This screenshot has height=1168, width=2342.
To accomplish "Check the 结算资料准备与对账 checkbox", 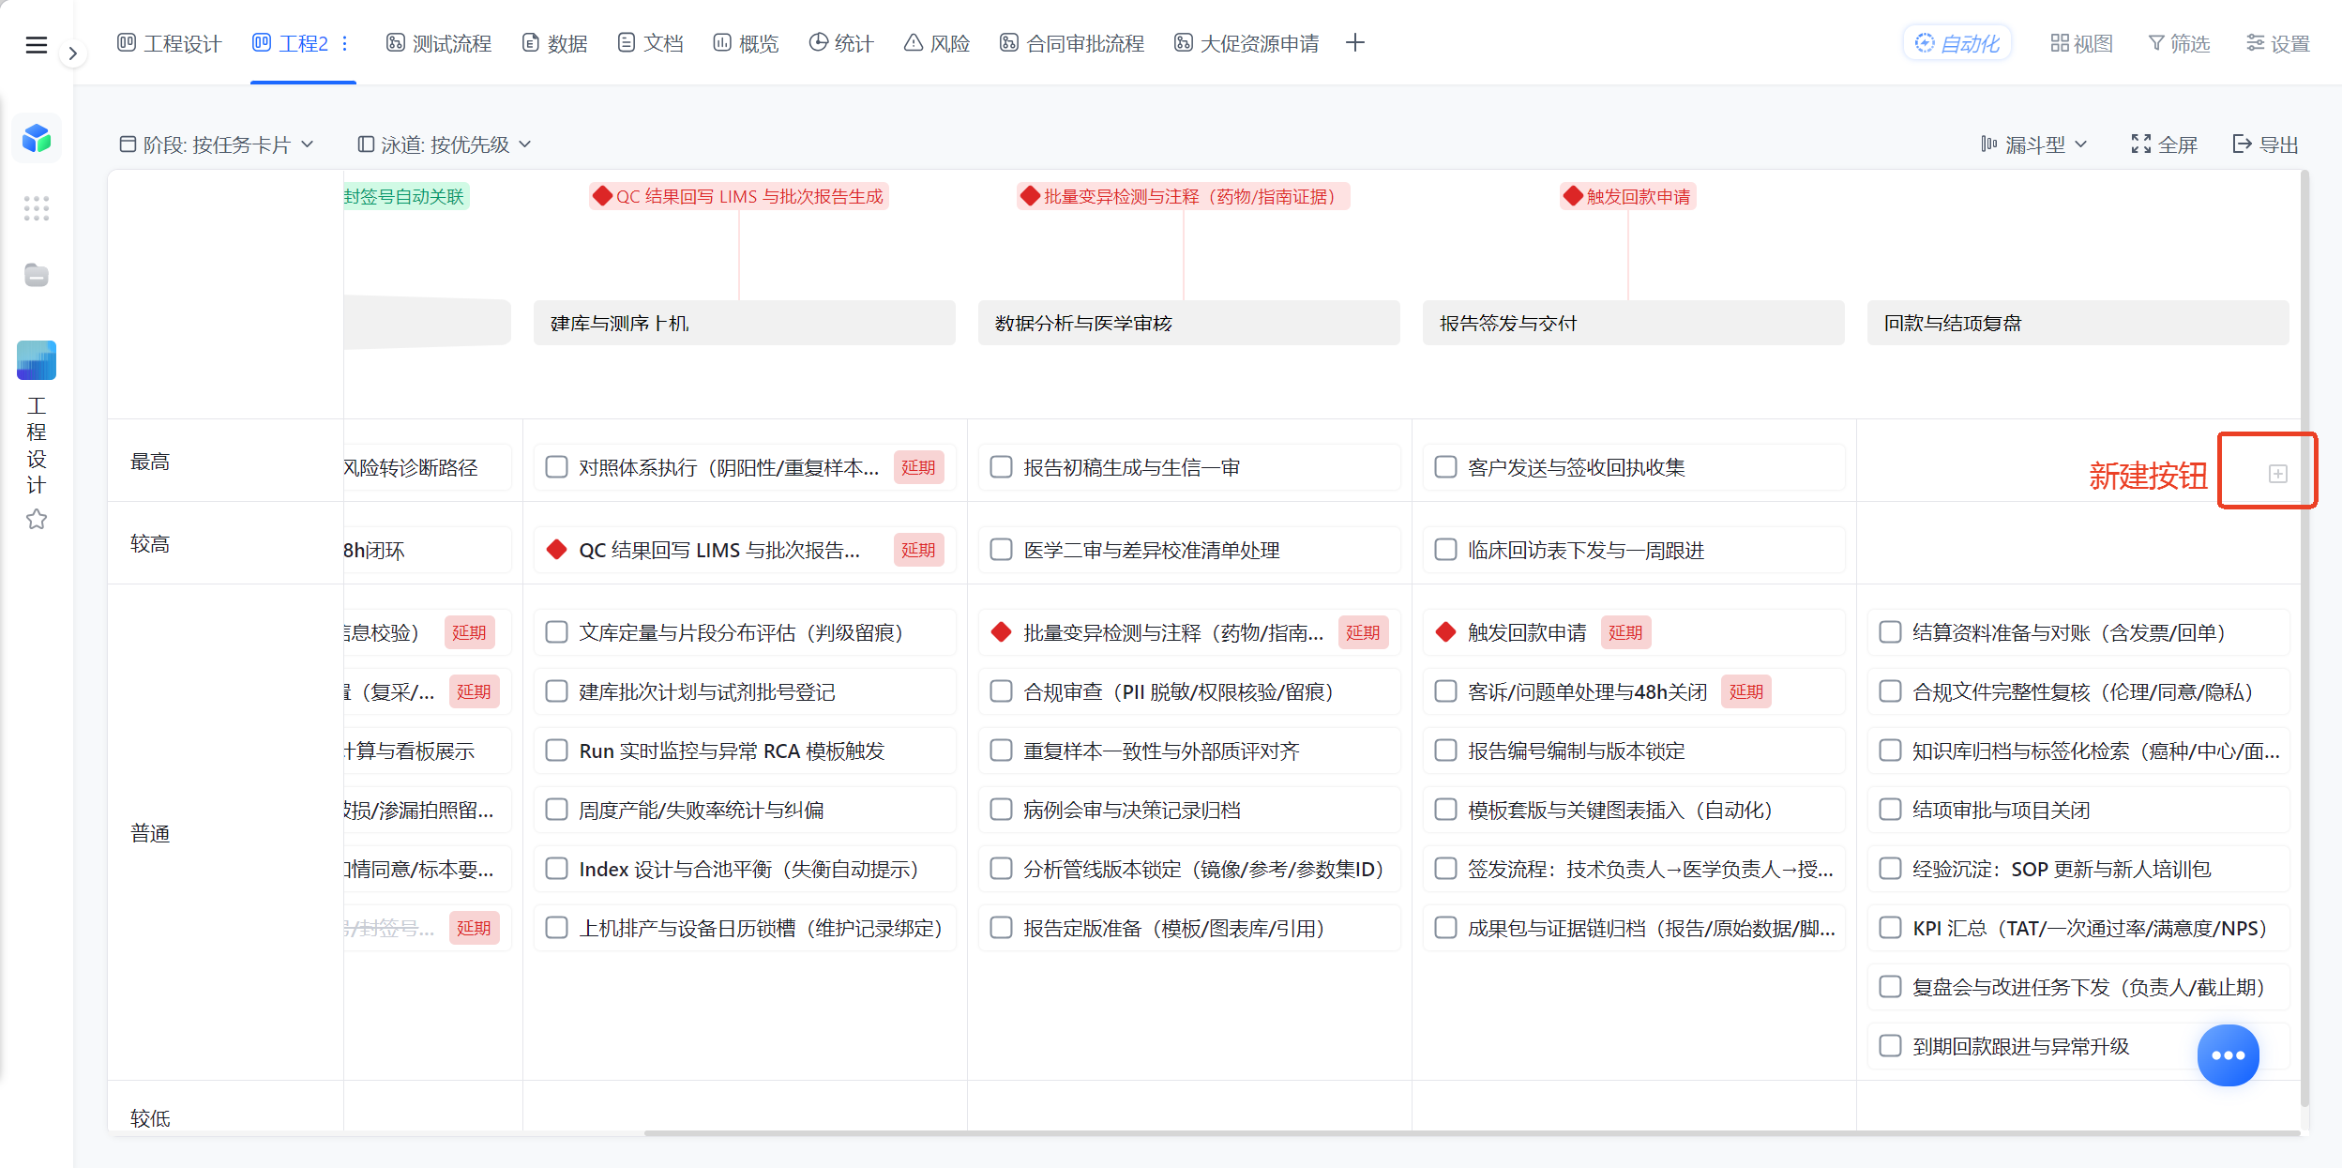I will pos(1891,632).
